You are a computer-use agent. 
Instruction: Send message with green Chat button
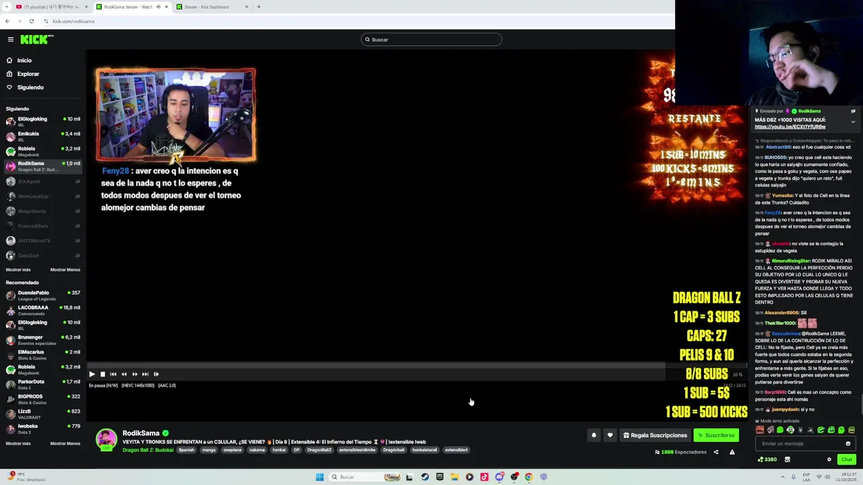[847, 459]
